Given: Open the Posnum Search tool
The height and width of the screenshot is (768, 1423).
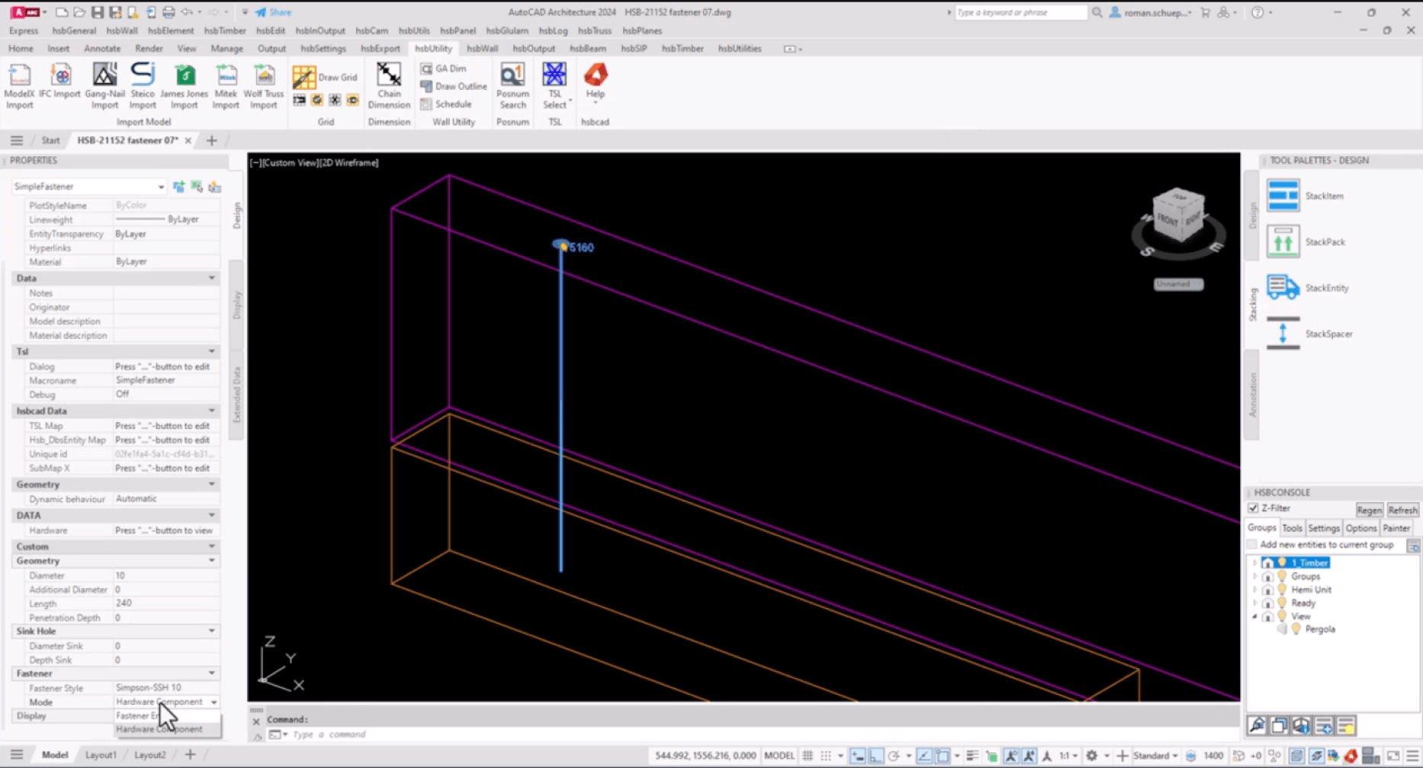Looking at the screenshot, I should (512, 85).
